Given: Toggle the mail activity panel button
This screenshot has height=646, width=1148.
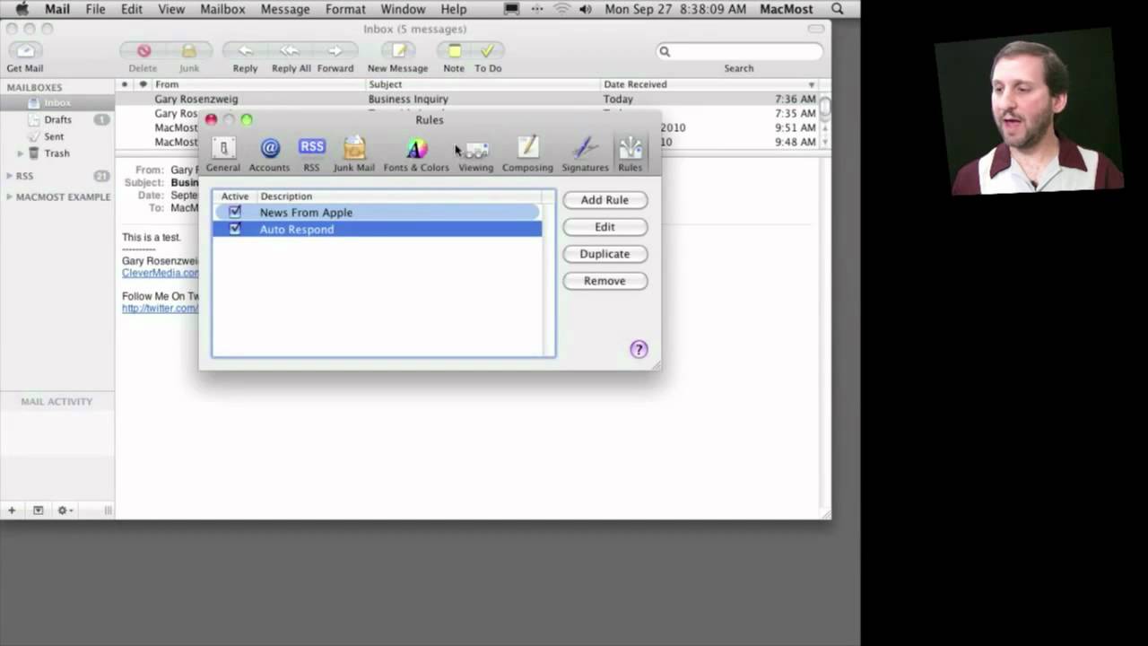Looking at the screenshot, I should (x=38, y=511).
